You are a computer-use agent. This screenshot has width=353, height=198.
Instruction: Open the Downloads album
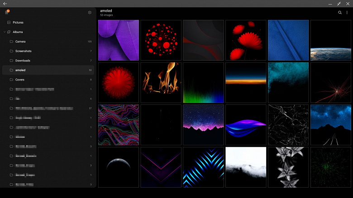(23, 61)
